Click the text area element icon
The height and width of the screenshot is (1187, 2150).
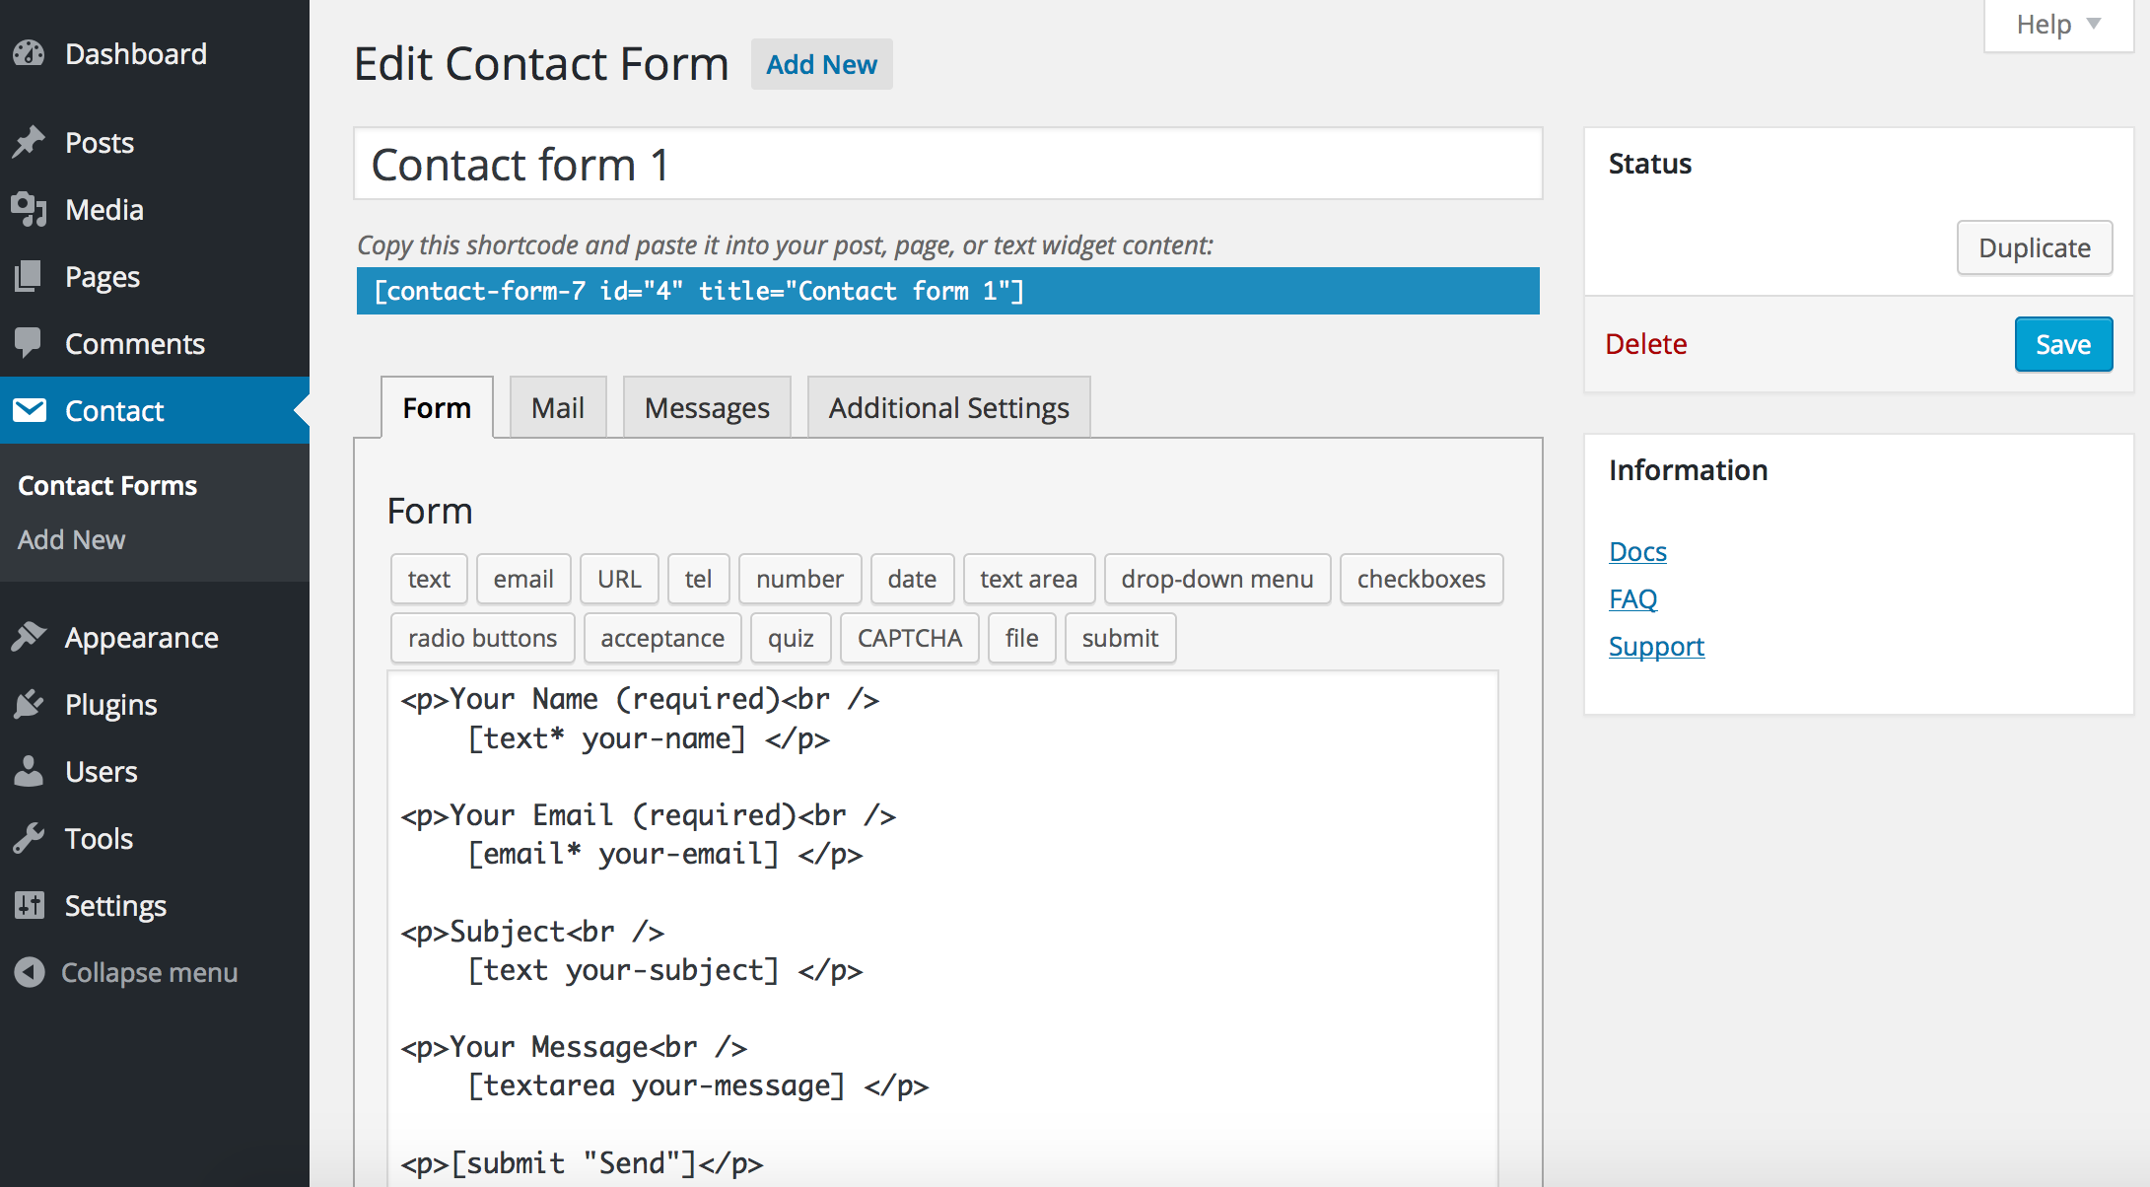1027,579
